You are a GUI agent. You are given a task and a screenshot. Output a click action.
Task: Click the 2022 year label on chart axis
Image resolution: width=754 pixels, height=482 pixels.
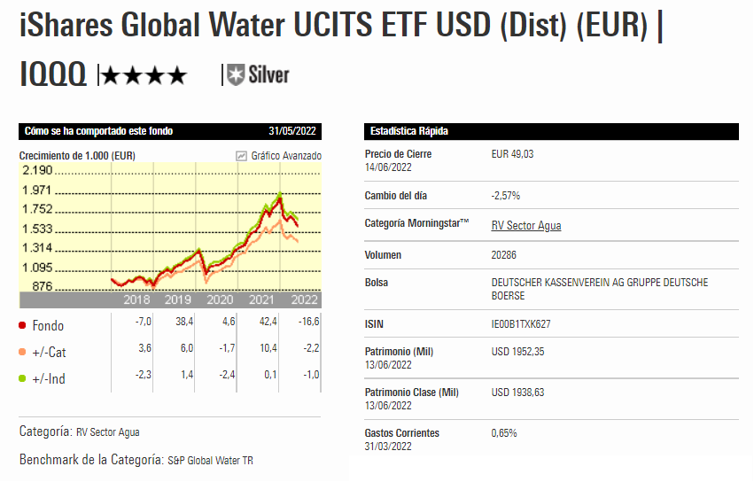(304, 299)
